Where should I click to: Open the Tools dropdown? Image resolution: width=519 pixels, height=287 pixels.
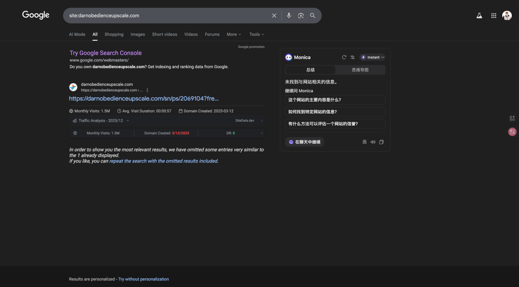coord(257,34)
